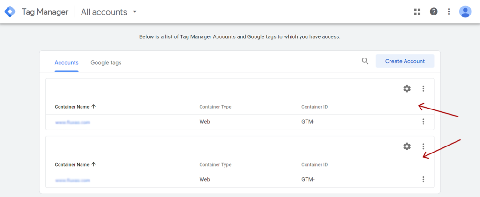
Task: Sort first table by Container Name
Action: [x=75, y=107]
